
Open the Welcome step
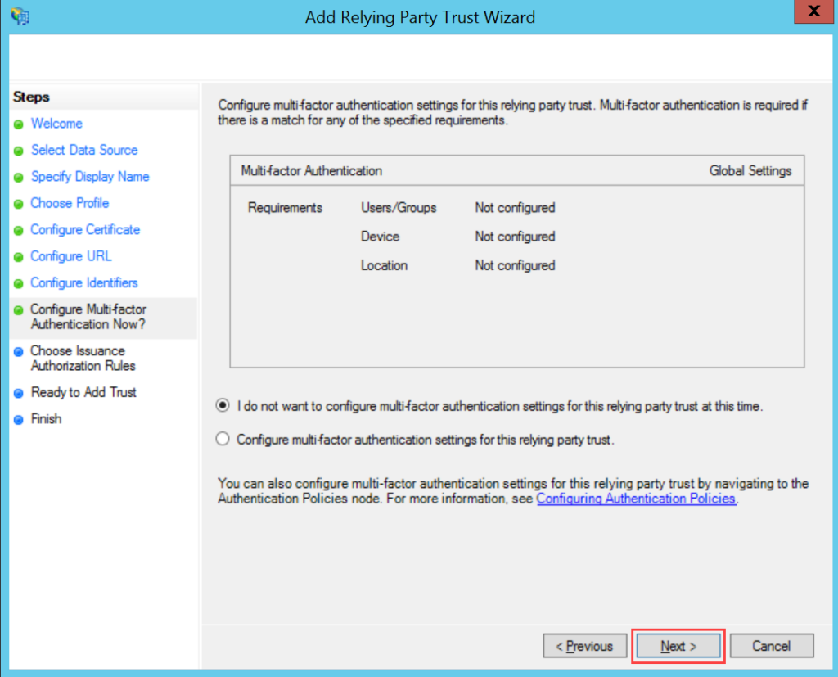[56, 124]
